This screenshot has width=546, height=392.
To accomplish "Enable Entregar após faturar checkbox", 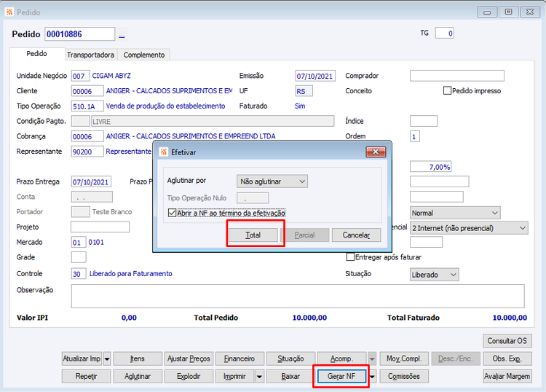I will [350, 257].
